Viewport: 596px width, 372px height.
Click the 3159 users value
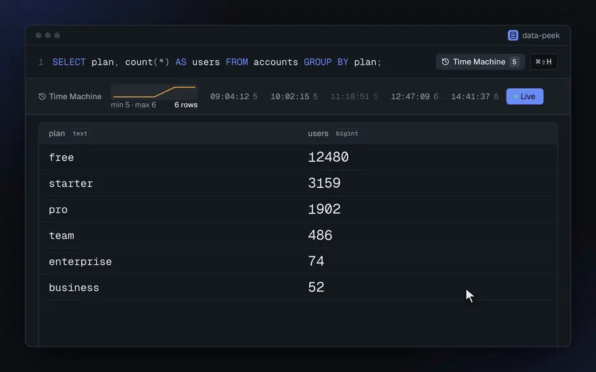324,184
